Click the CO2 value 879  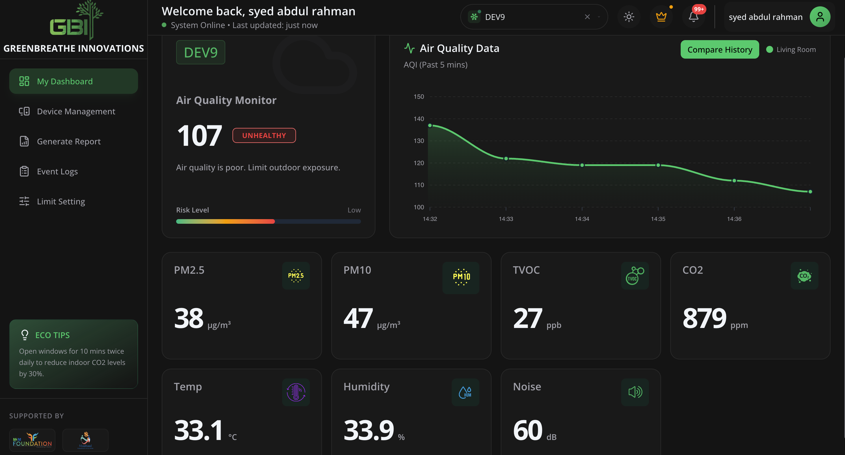[704, 318]
